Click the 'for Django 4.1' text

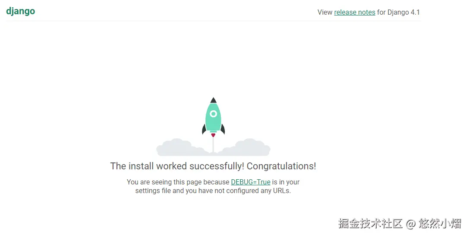pyautogui.click(x=398, y=12)
